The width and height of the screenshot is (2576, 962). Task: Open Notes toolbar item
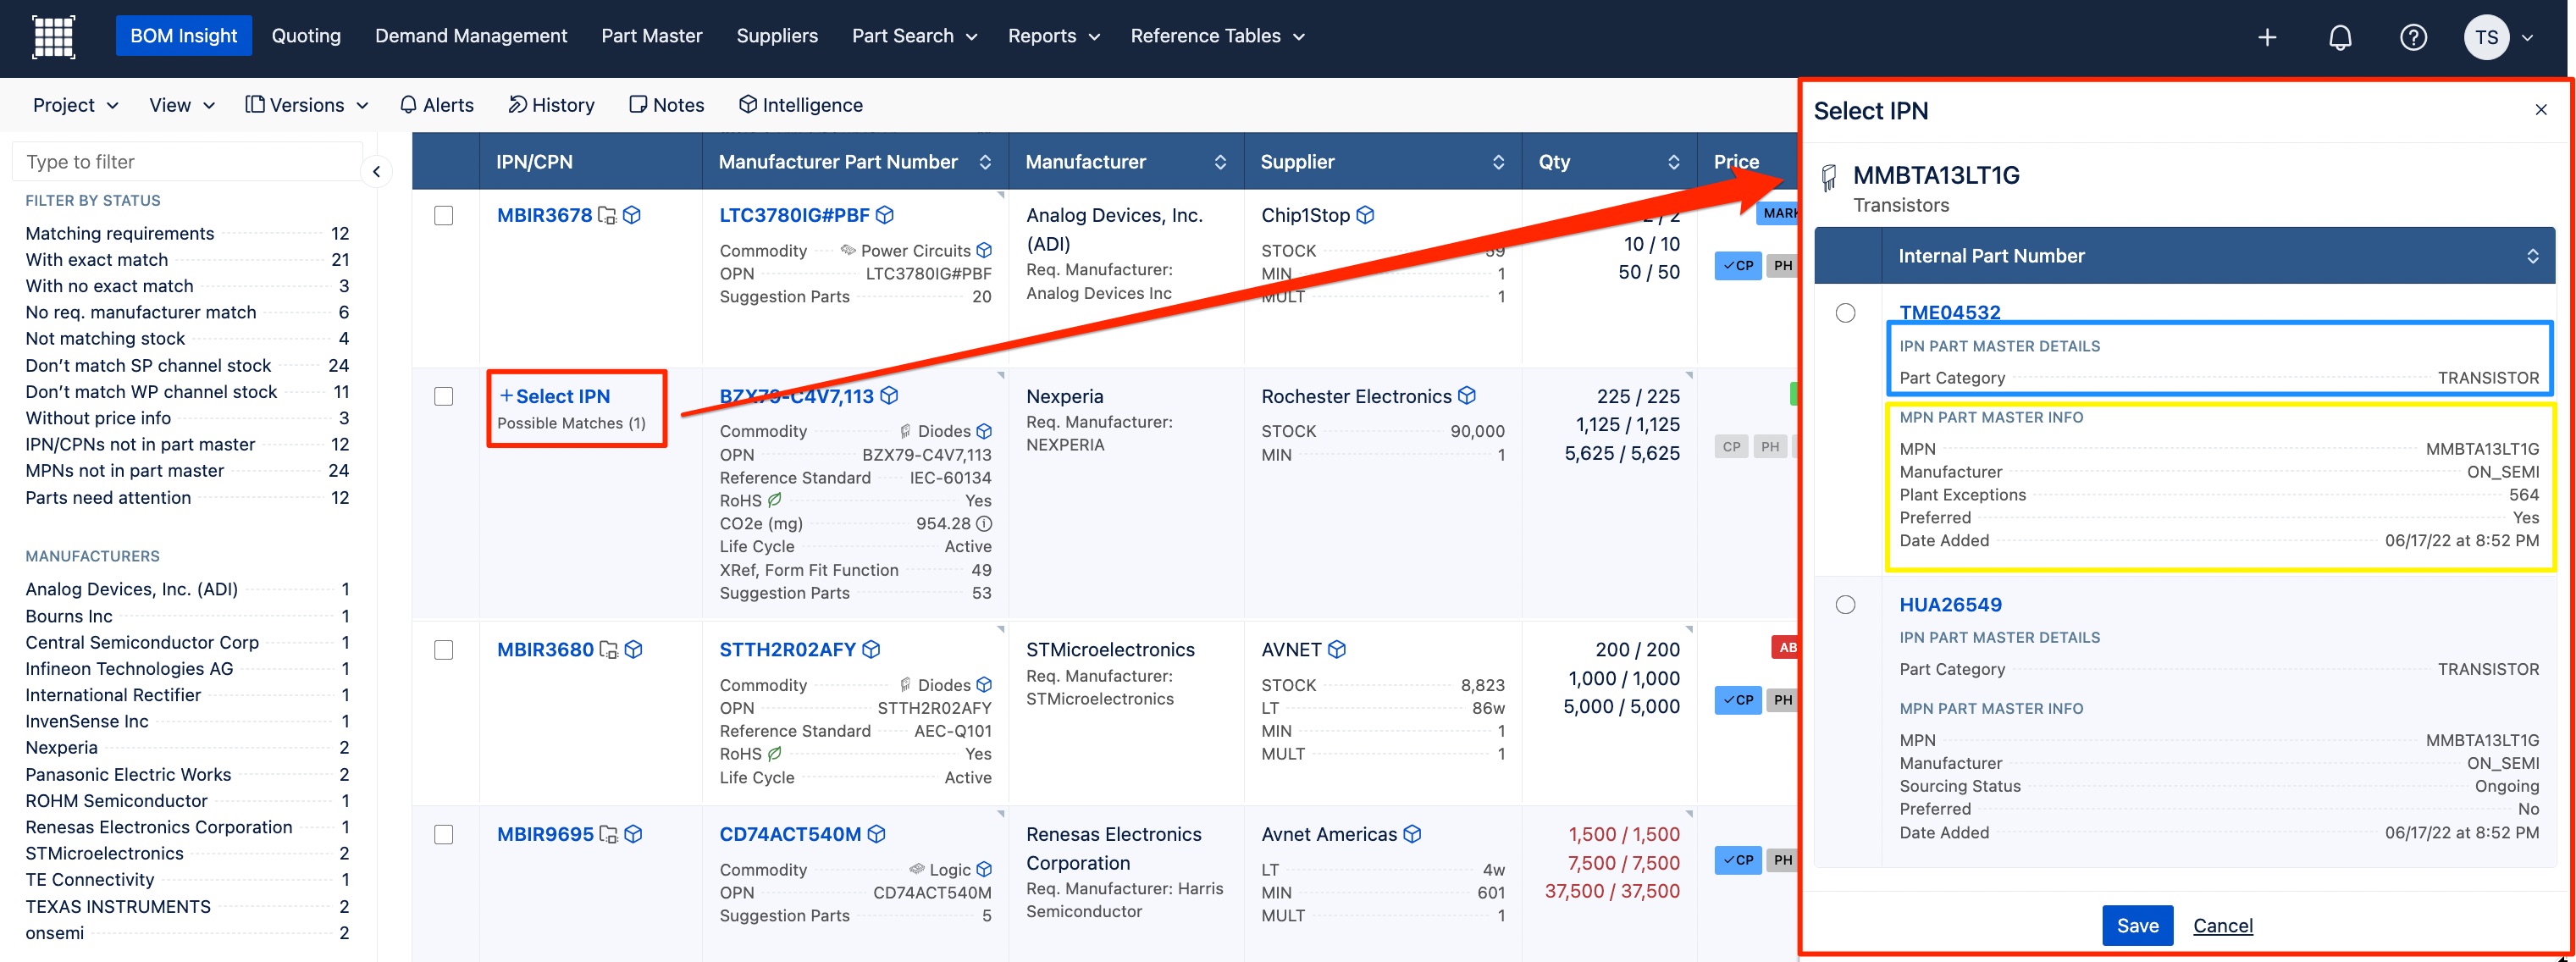[x=666, y=105]
